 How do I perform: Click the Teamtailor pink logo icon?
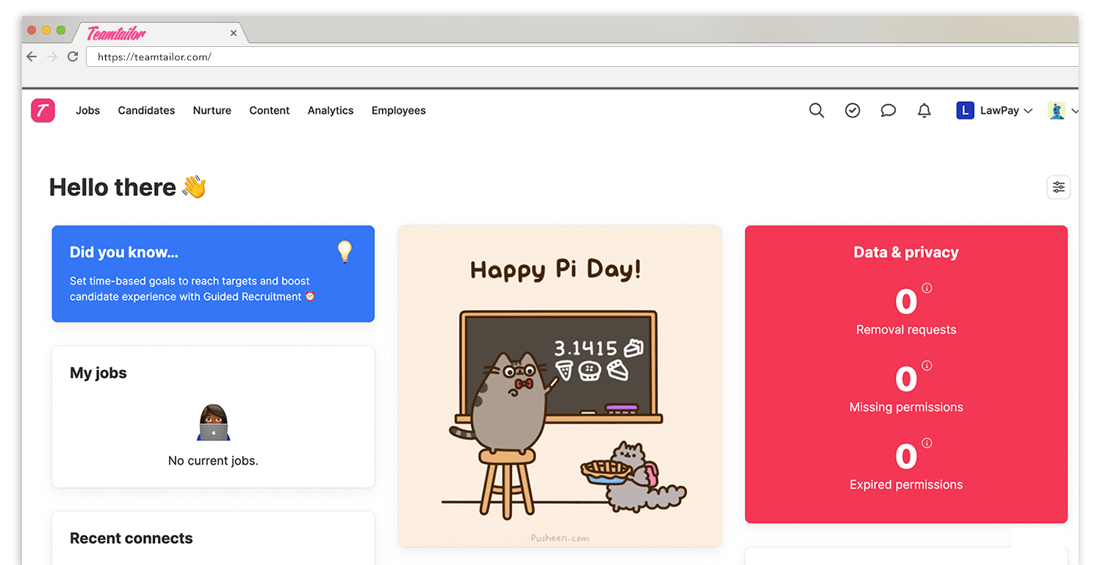[x=43, y=111]
